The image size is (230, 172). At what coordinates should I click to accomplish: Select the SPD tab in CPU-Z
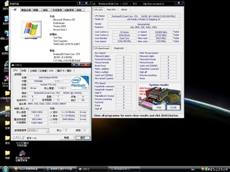point(51,71)
